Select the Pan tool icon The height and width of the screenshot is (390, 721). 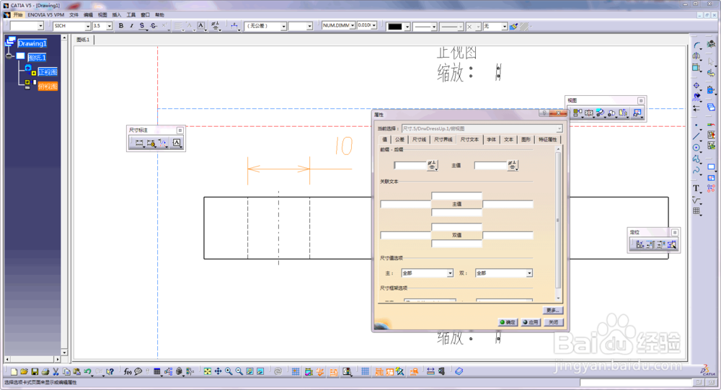pos(218,371)
